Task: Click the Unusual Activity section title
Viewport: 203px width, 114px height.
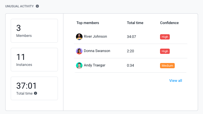Action: point(19,6)
